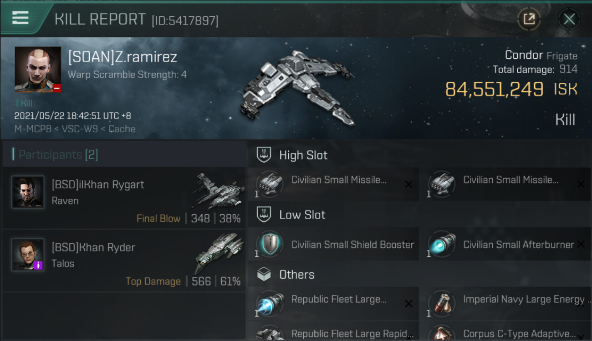Open ilKhan Rygart participant portrait
The image size is (592, 341).
(x=28, y=192)
